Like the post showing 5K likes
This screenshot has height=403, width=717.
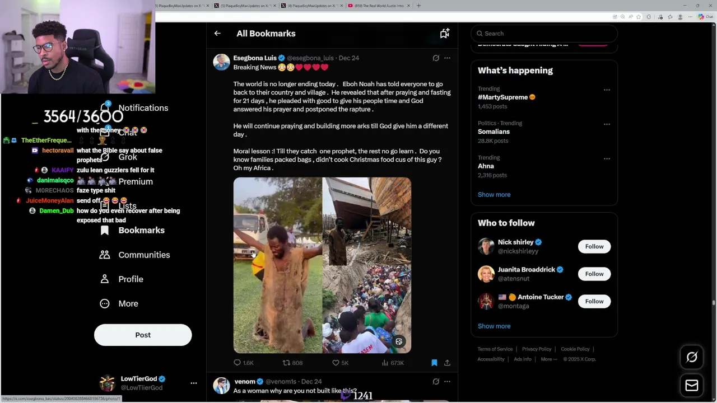click(340, 363)
